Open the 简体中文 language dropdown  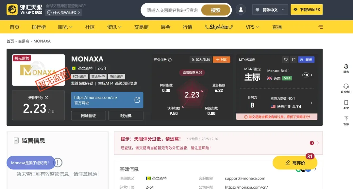(x=270, y=10)
